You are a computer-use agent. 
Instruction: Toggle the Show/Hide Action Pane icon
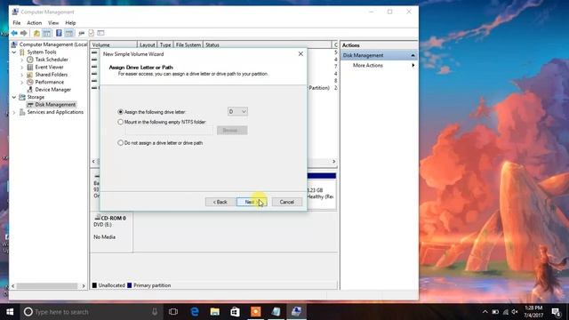pyautogui.click(x=69, y=33)
